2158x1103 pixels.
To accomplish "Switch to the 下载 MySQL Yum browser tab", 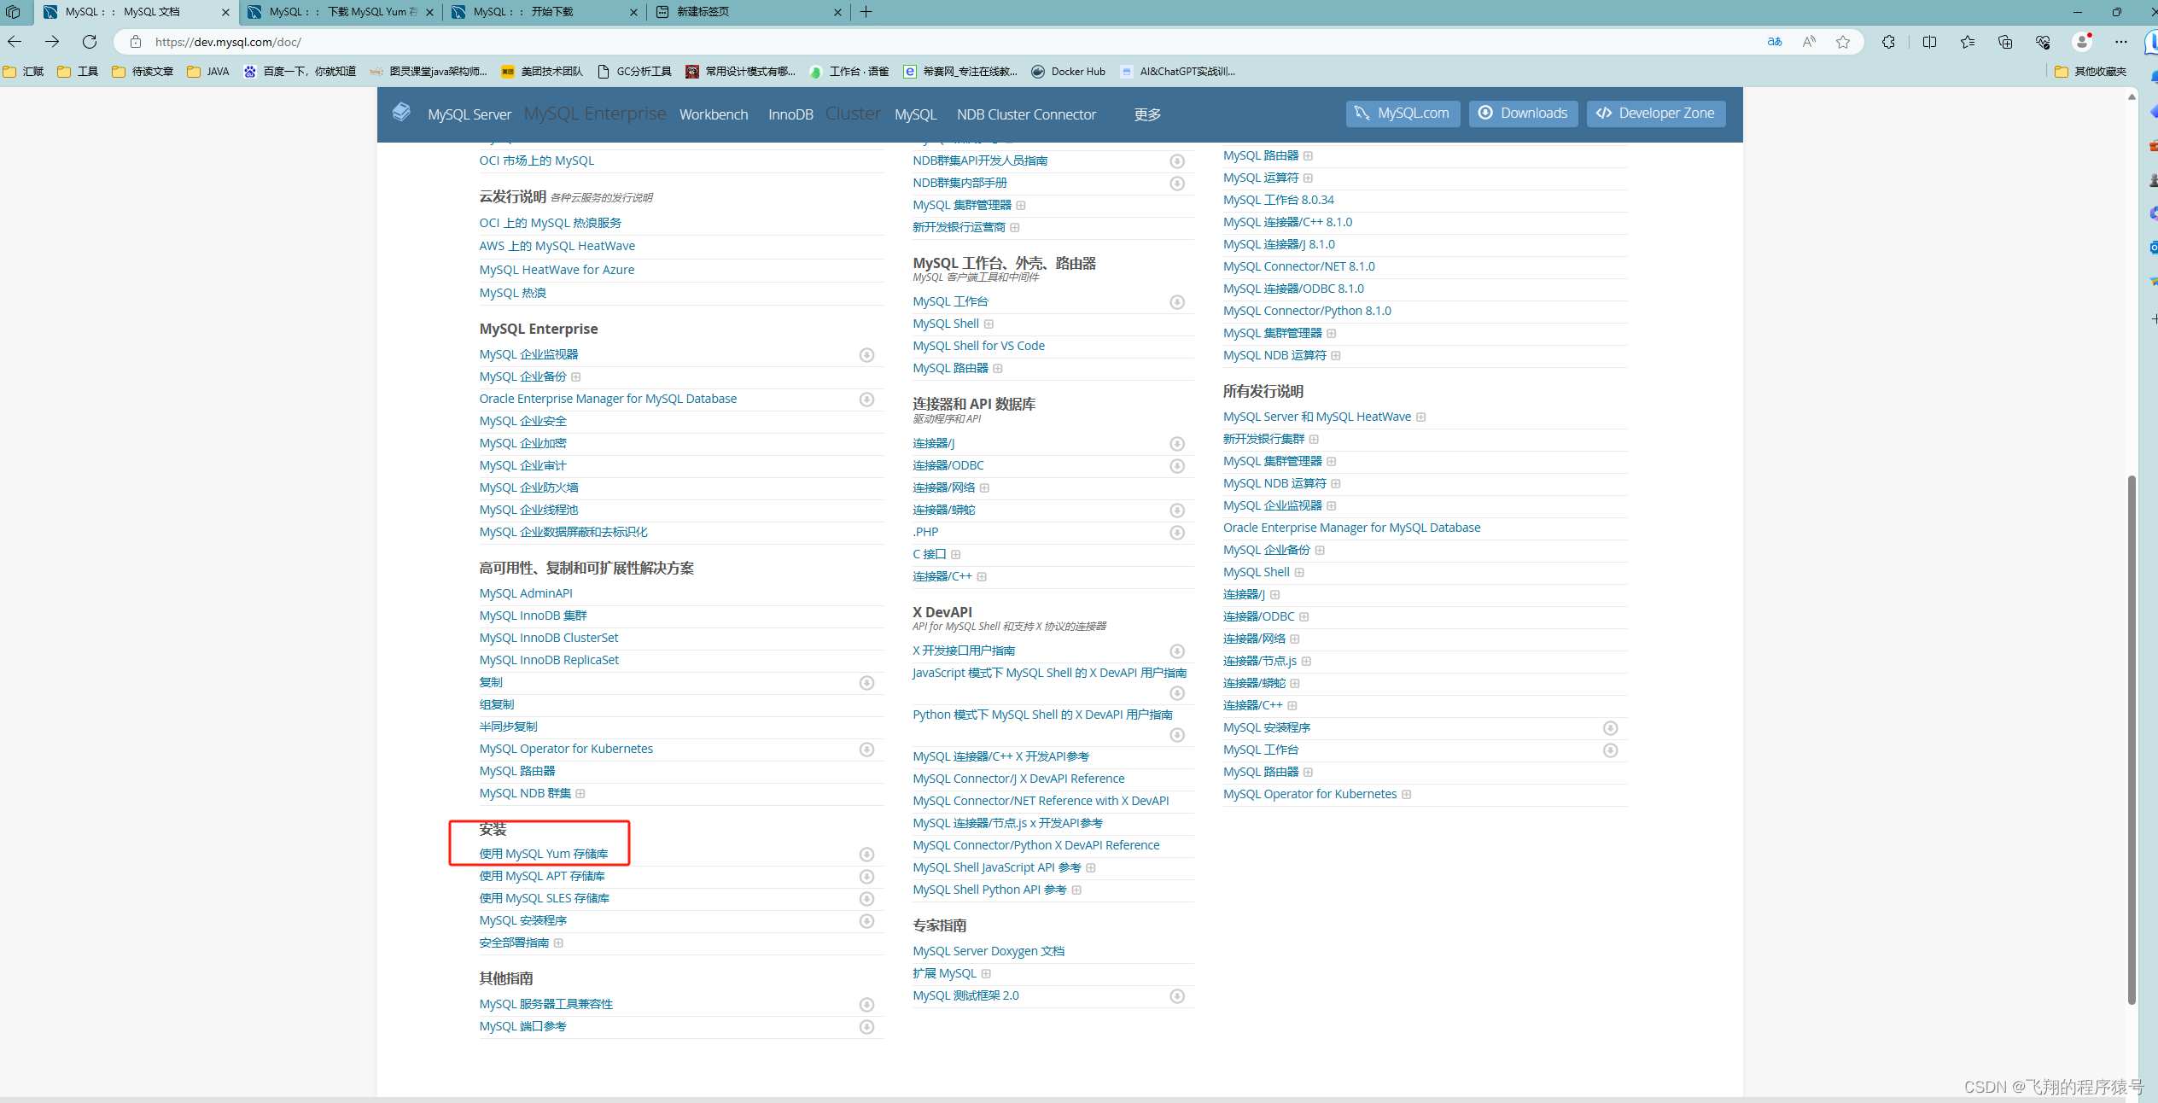I will click(x=341, y=12).
